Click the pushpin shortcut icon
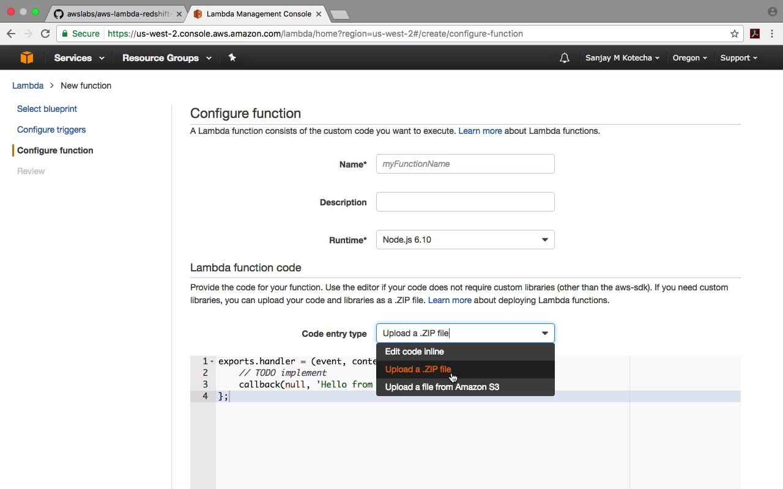 tap(232, 57)
